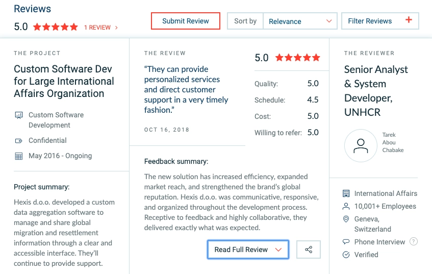Click the Phone Interview speech bubble icon

tap(346, 242)
